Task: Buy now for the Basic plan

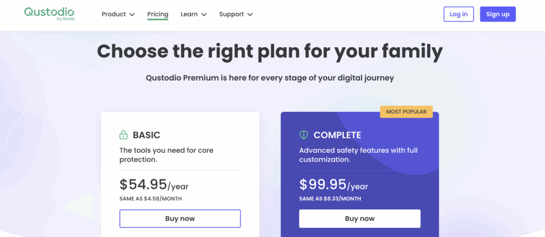Action: 180,218
